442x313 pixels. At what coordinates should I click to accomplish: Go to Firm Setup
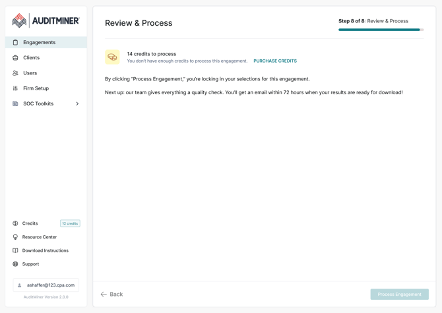click(36, 88)
